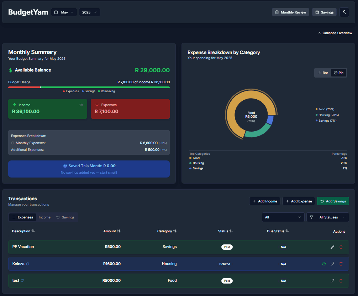358x296 pixels.
Task: Mark Keleza as paid with green check
Action: pos(324,264)
